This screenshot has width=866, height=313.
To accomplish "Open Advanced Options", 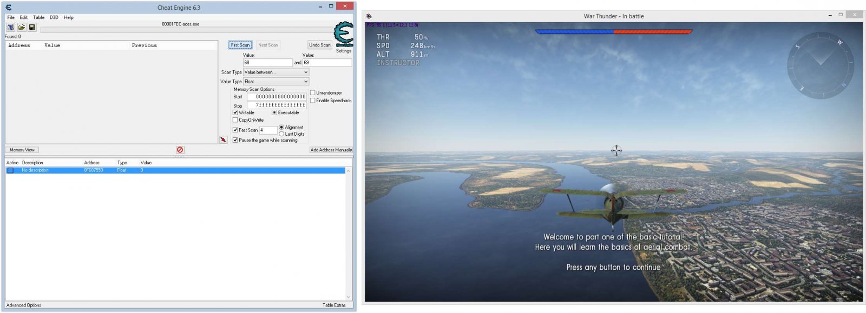I will click(24, 305).
